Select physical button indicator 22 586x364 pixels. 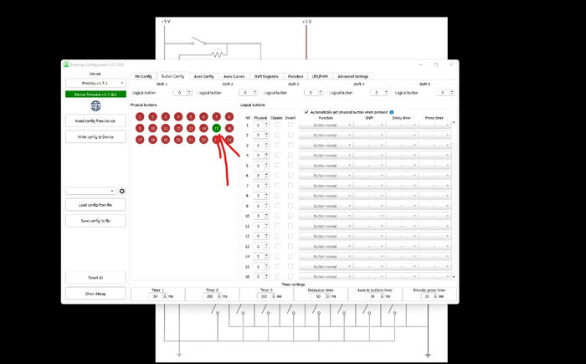tap(203, 140)
